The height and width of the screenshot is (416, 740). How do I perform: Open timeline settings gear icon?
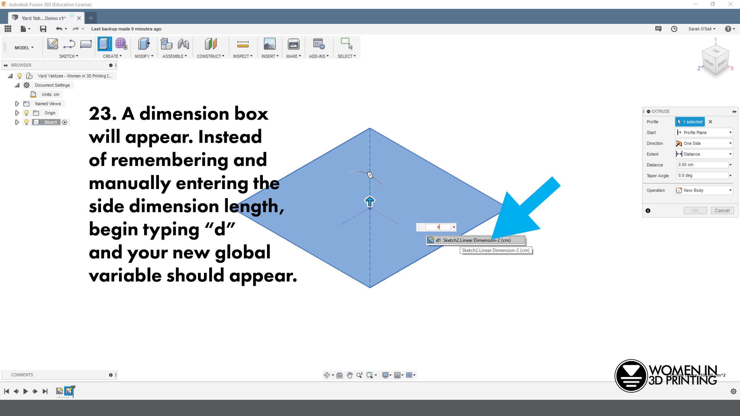(733, 391)
